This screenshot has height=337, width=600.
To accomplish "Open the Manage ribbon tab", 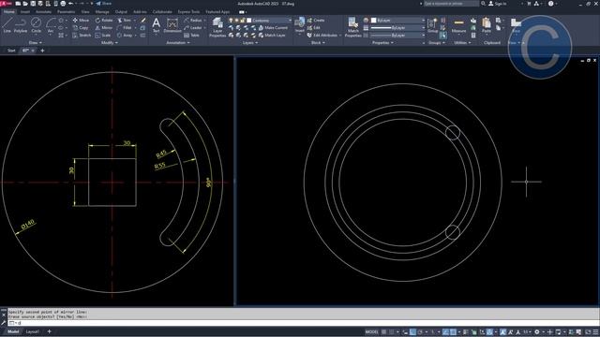I will pyautogui.click(x=102, y=12).
